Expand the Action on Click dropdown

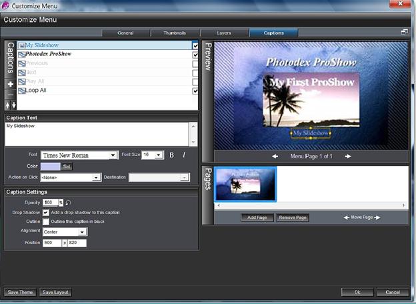(x=97, y=178)
